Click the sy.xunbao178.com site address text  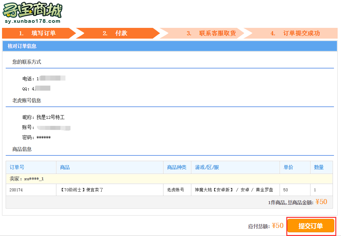[33, 21]
